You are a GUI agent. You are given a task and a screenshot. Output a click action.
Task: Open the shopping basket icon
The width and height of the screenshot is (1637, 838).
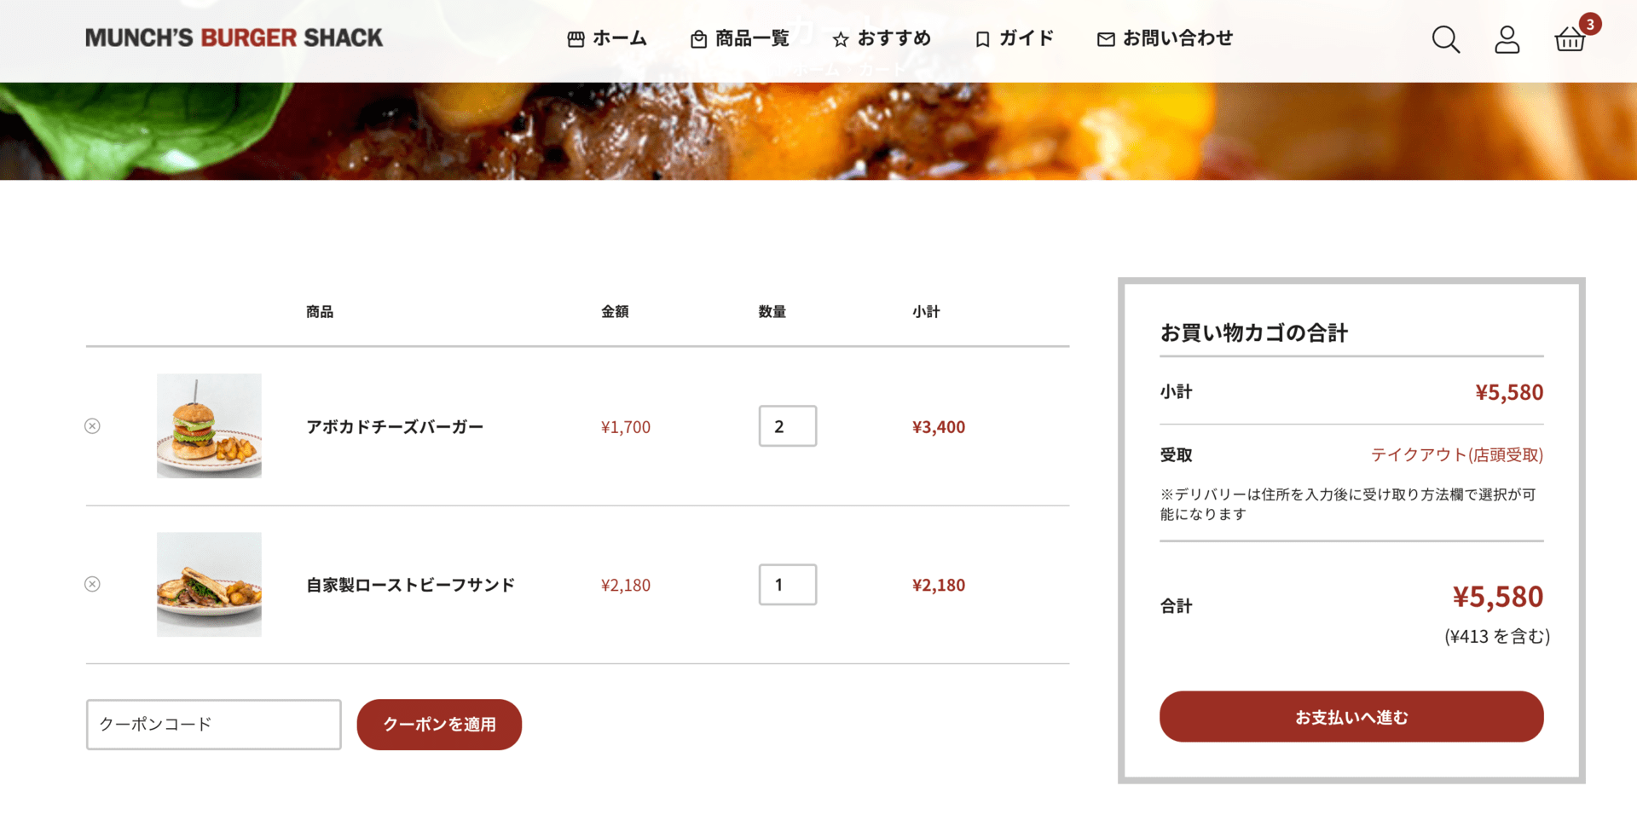coord(1570,39)
